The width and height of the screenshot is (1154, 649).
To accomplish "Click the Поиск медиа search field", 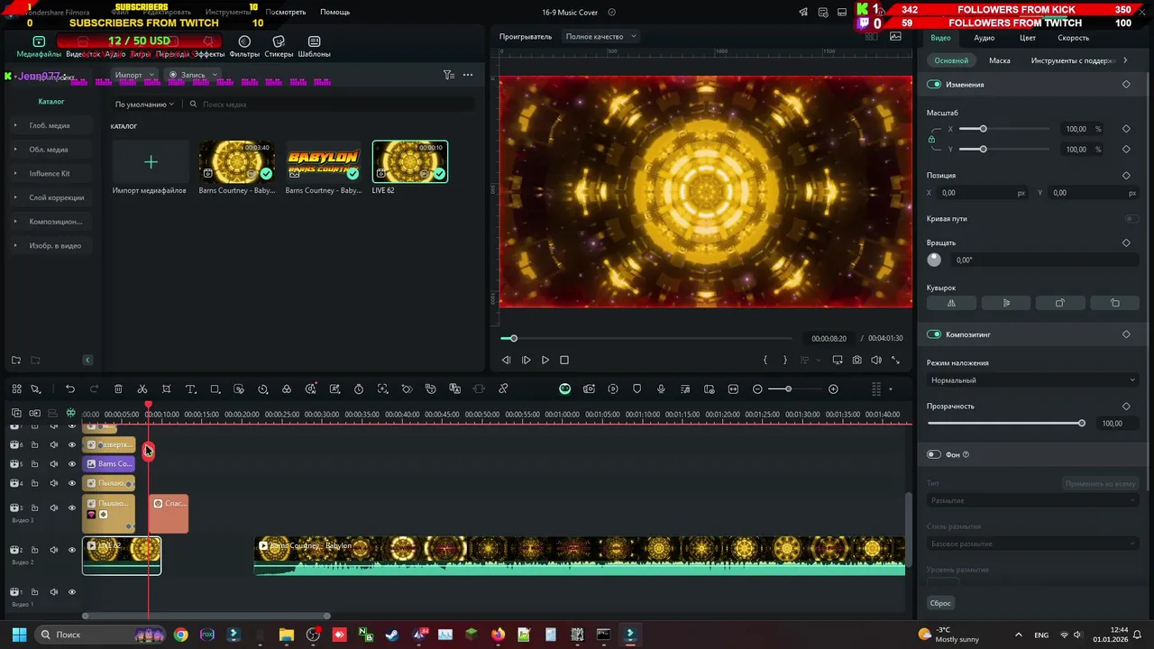I will [332, 105].
